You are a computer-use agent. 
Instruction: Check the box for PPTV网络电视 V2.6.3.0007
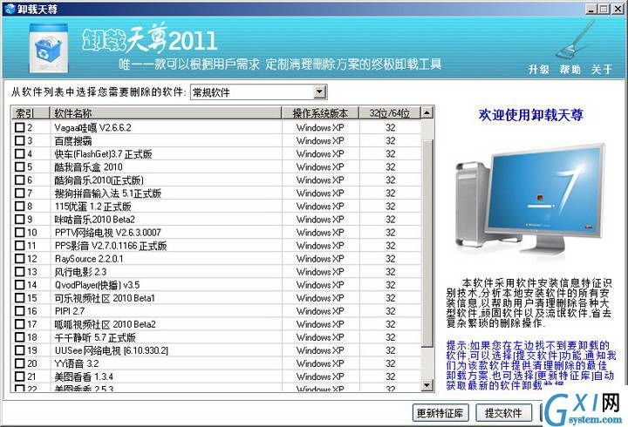coord(19,233)
